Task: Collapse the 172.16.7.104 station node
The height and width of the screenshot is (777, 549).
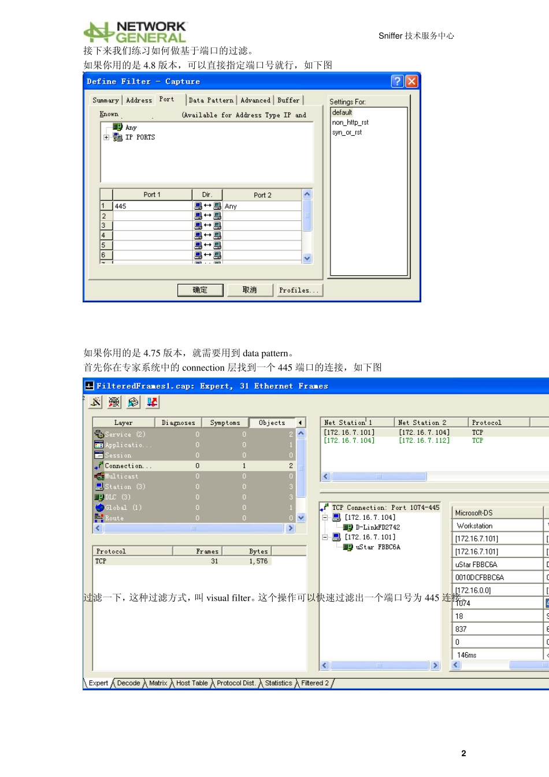Action: point(325,517)
